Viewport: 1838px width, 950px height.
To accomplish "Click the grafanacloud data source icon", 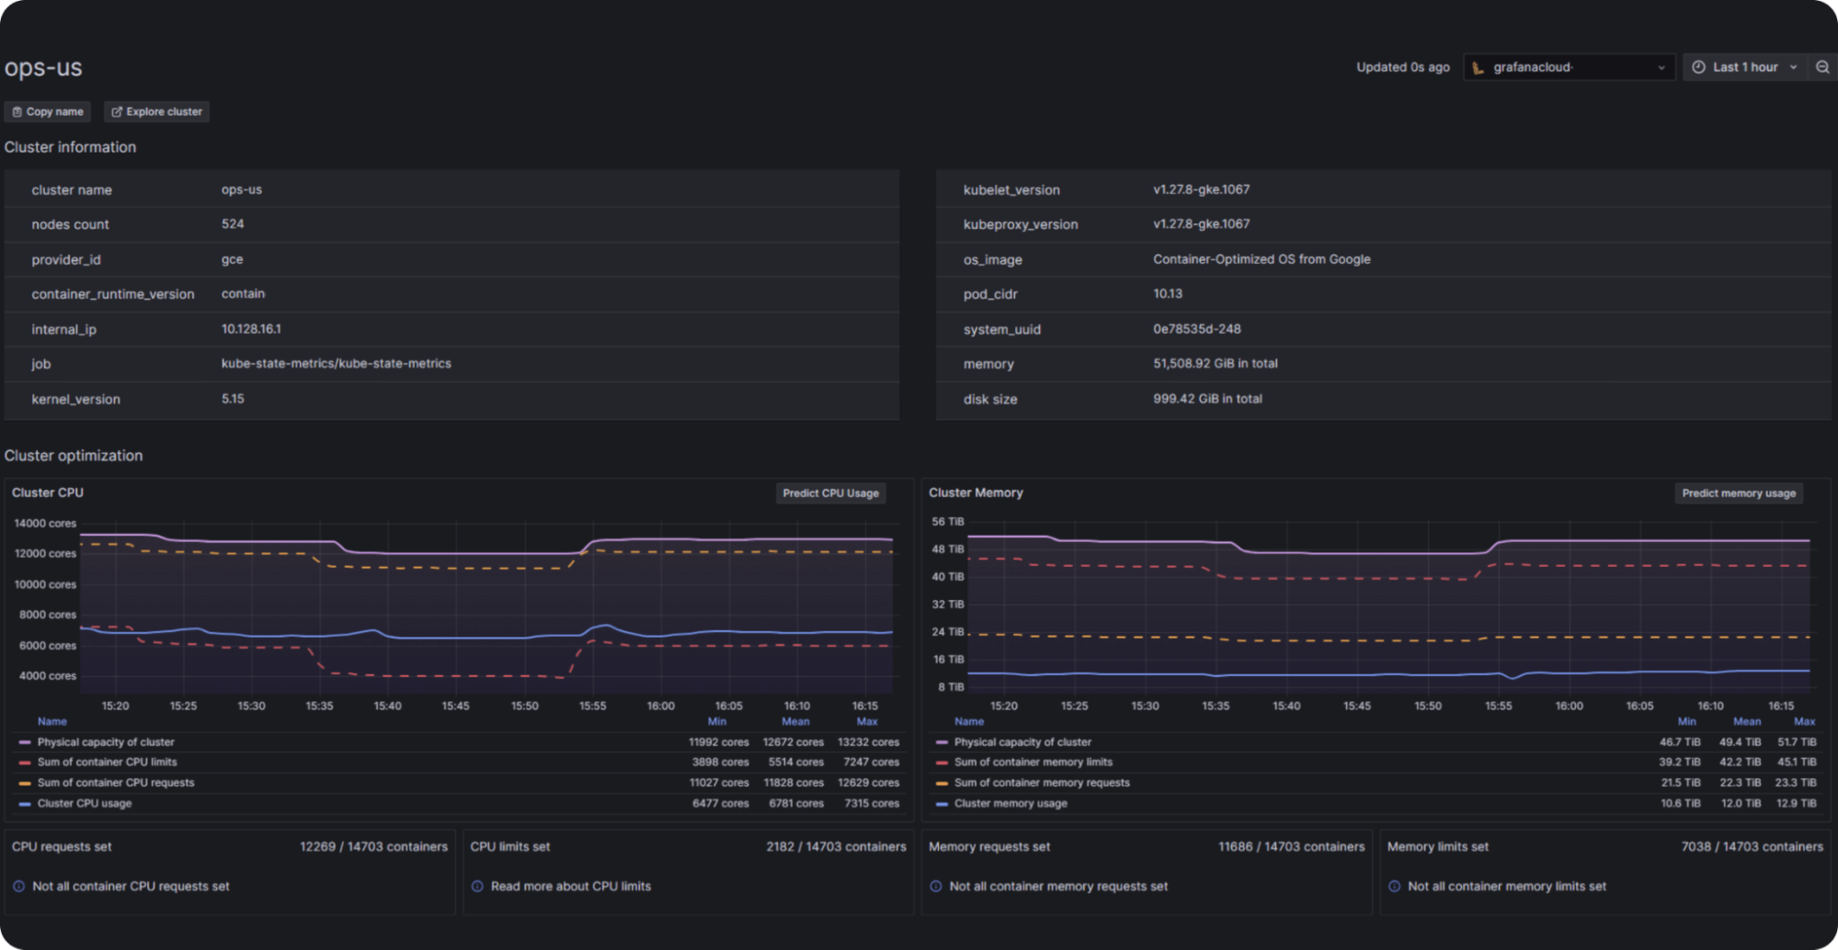I will (x=1478, y=66).
